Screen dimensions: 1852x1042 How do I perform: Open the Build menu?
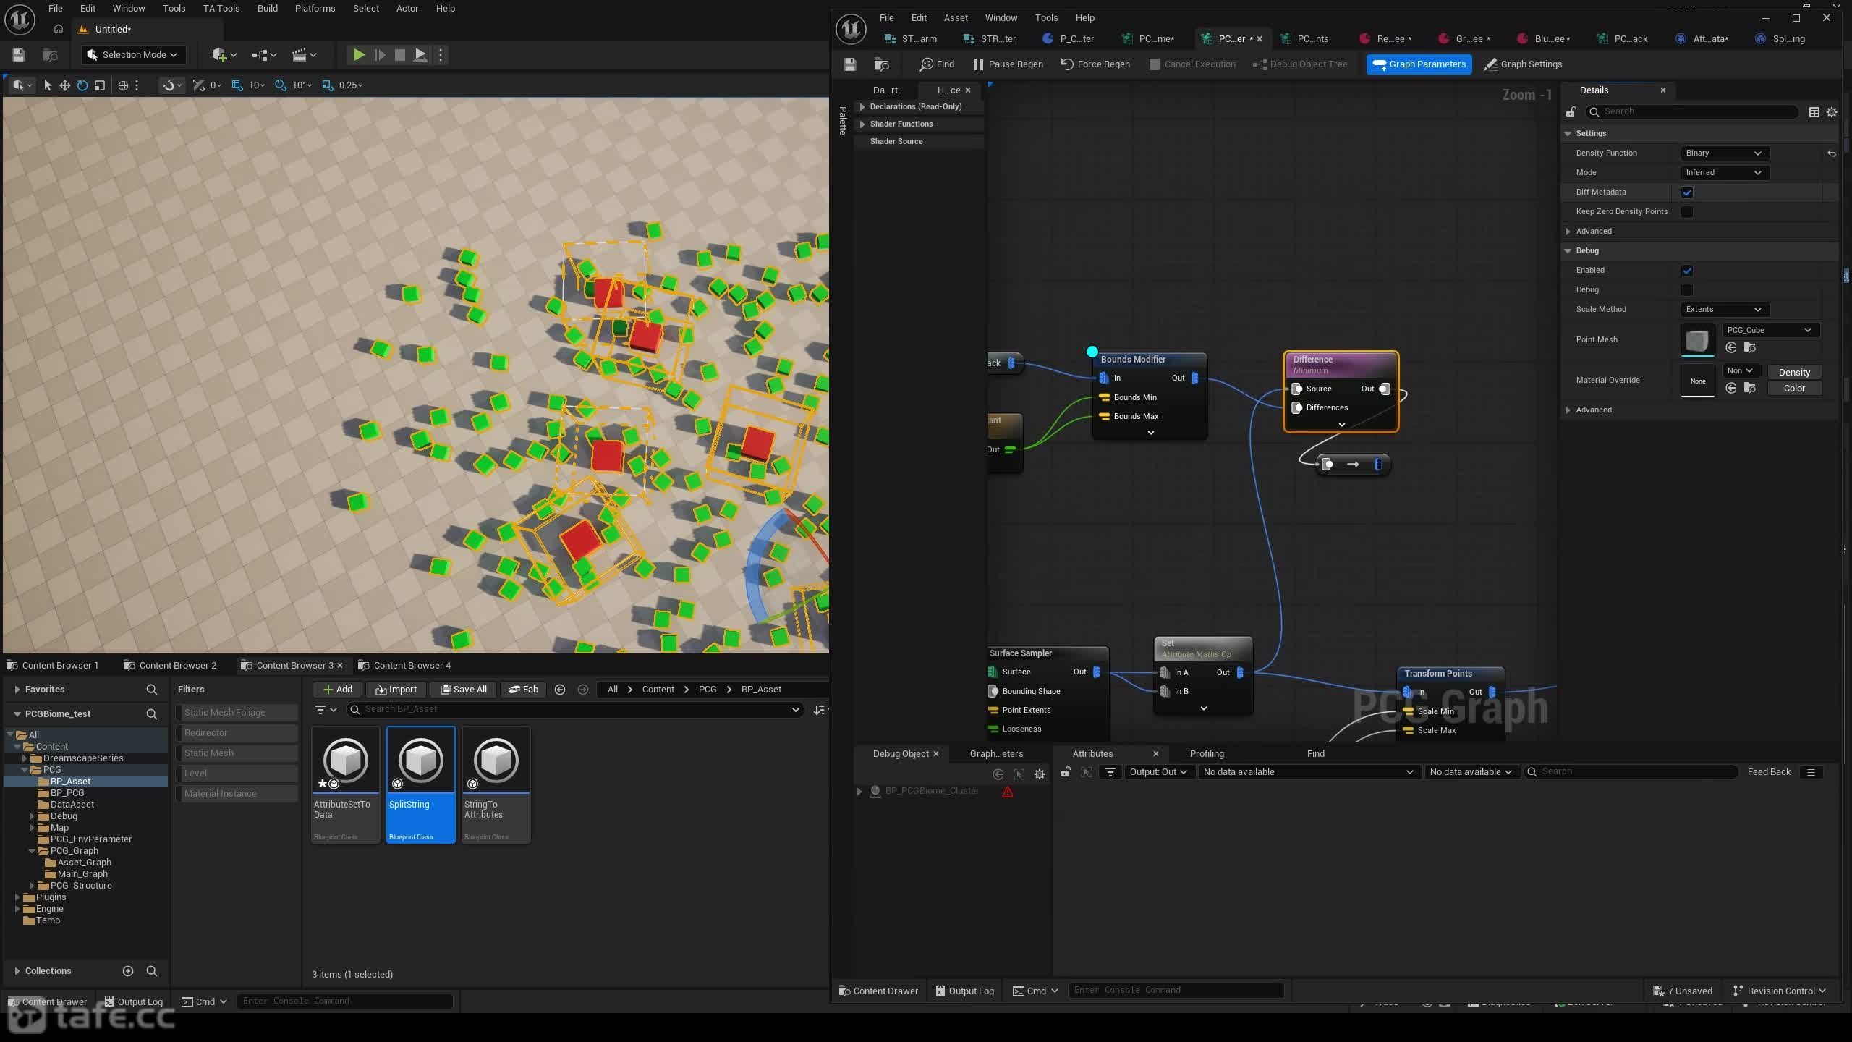pyautogui.click(x=268, y=9)
